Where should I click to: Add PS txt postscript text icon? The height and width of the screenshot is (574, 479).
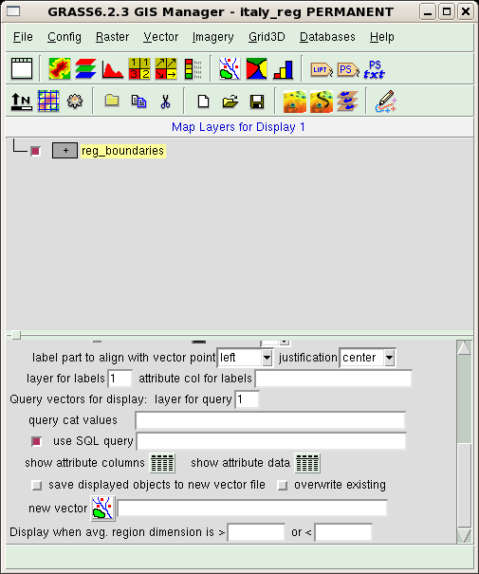point(375,69)
